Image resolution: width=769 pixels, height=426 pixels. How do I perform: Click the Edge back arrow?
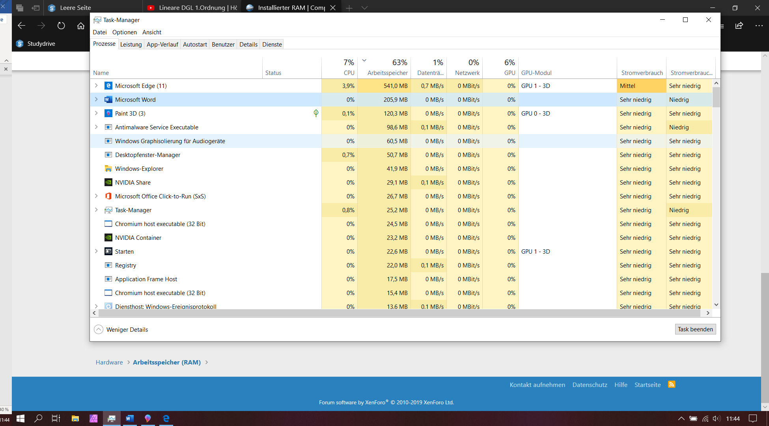[22, 26]
